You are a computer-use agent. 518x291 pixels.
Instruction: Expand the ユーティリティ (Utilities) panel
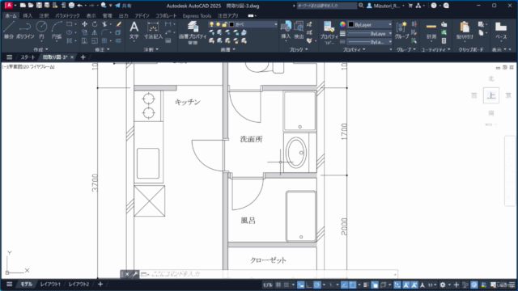pos(435,49)
